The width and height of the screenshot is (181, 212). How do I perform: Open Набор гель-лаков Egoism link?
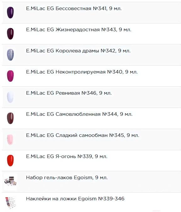67,178
